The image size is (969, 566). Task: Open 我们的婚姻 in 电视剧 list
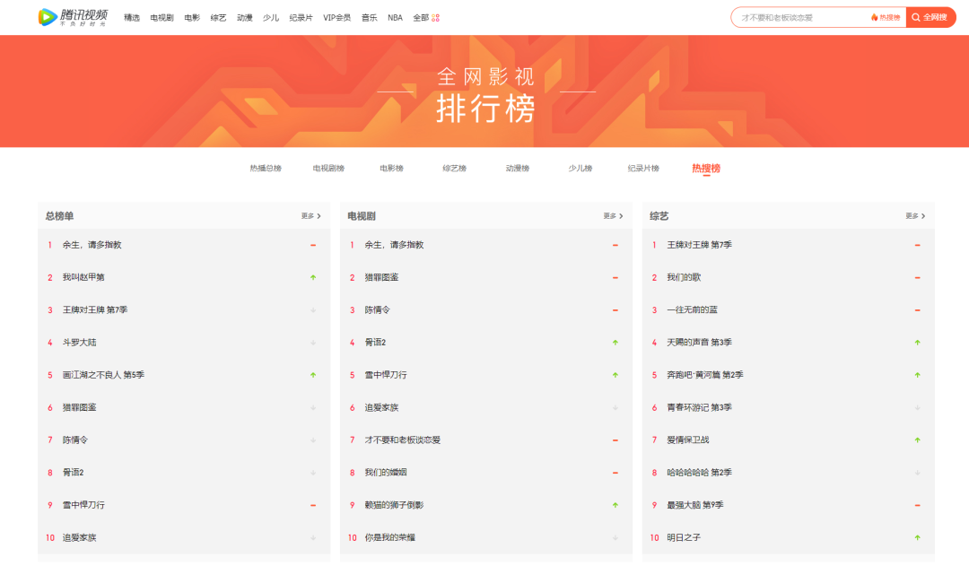coord(386,473)
